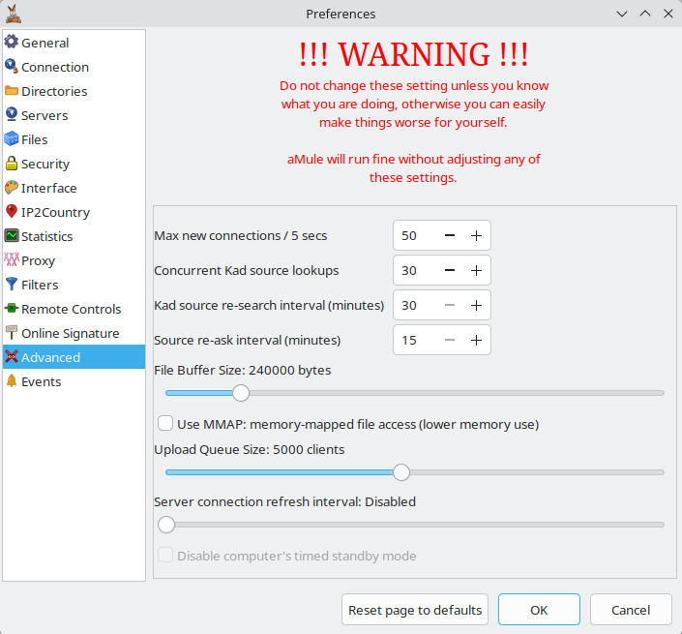Decrease Concurrent Kad source lookups
682x634 pixels.
click(450, 270)
